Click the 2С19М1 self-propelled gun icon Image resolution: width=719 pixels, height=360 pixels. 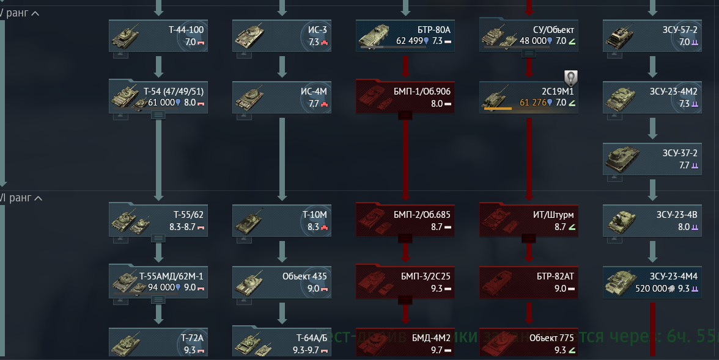point(496,96)
